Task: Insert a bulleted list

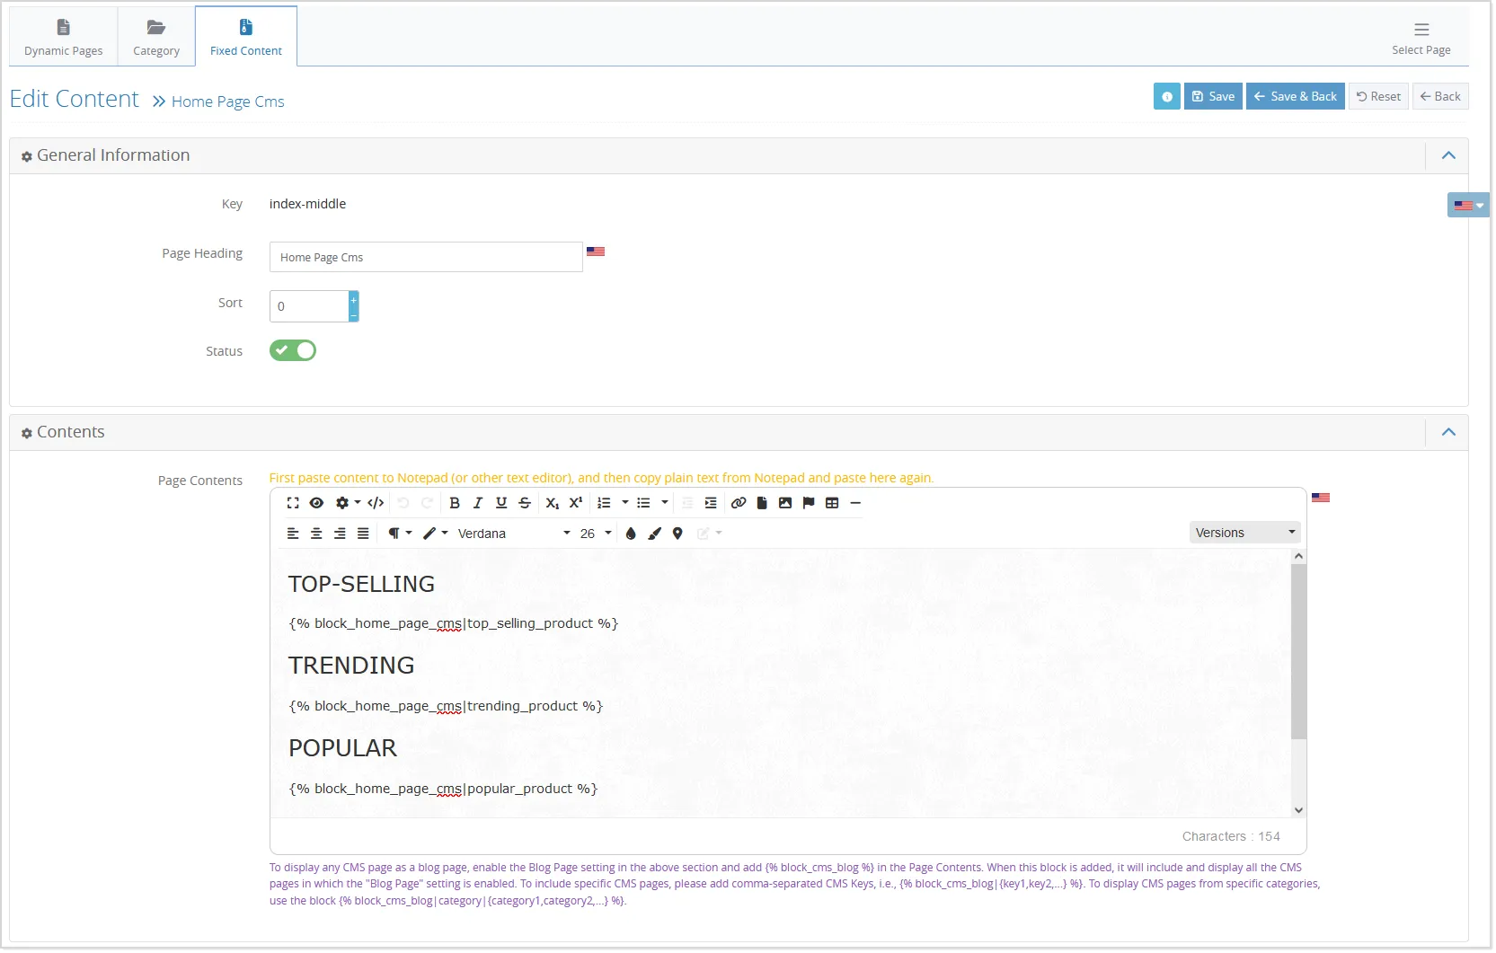Action: (x=643, y=504)
